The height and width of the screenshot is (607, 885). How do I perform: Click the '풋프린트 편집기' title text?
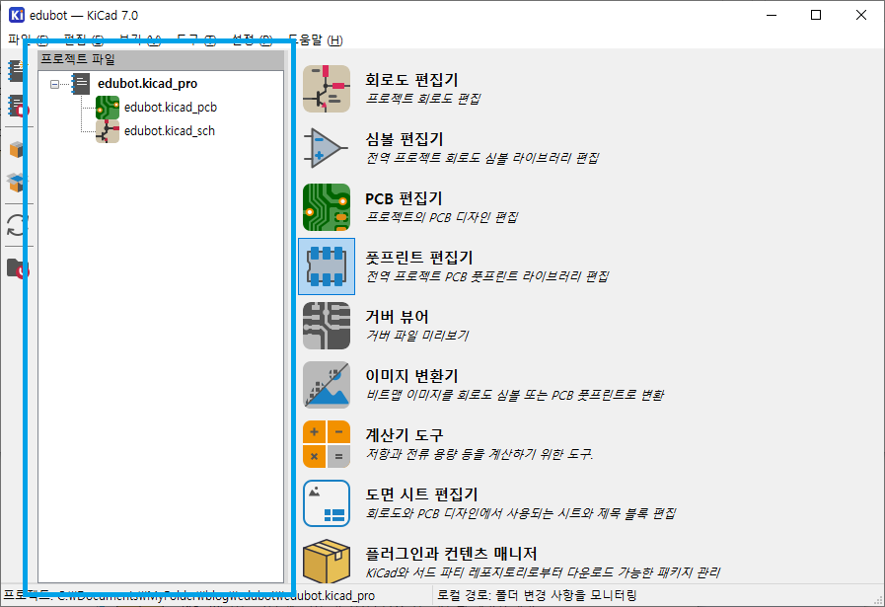pyautogui.click(x=418, y=258)
